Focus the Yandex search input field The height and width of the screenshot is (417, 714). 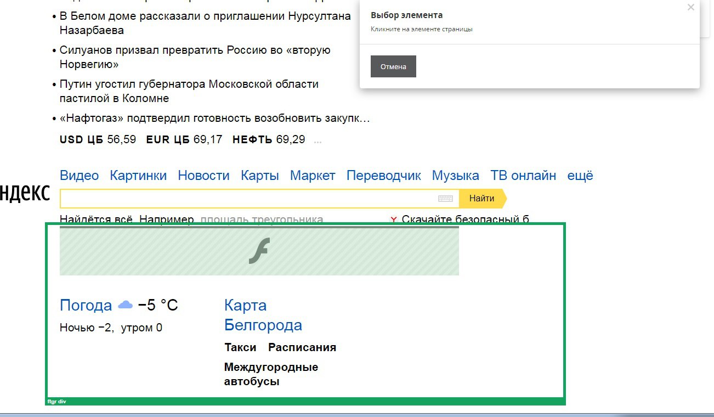pyautogui.click(x=259, y=199)
